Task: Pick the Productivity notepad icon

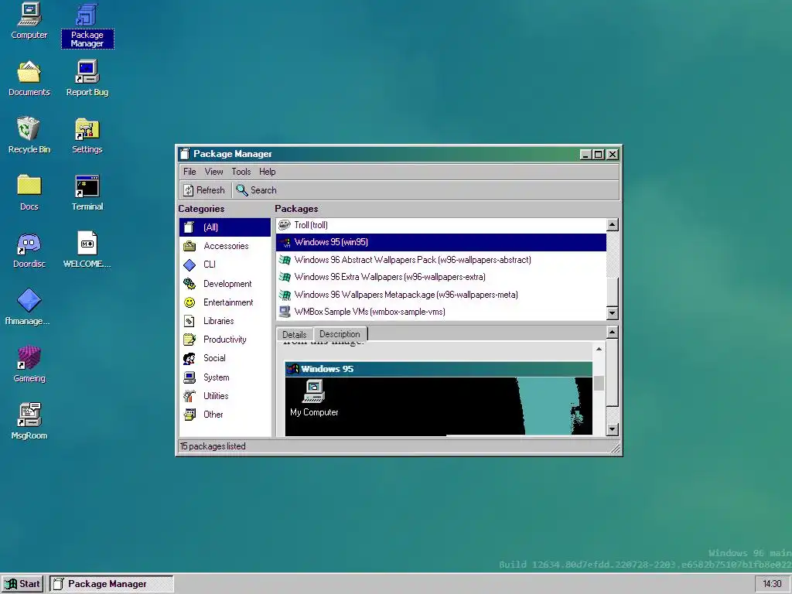Action: [x=189, y=340]
